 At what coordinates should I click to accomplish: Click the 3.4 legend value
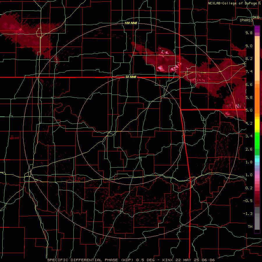tap(249, 136)
